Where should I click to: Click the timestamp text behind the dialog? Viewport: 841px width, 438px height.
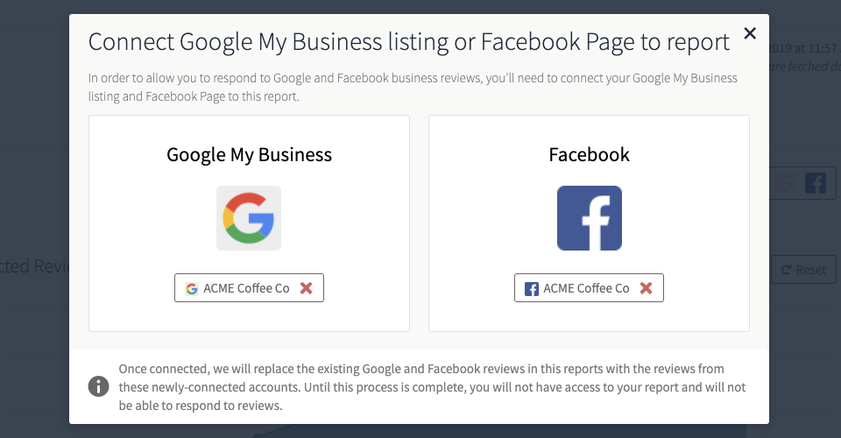coord(804,48)
